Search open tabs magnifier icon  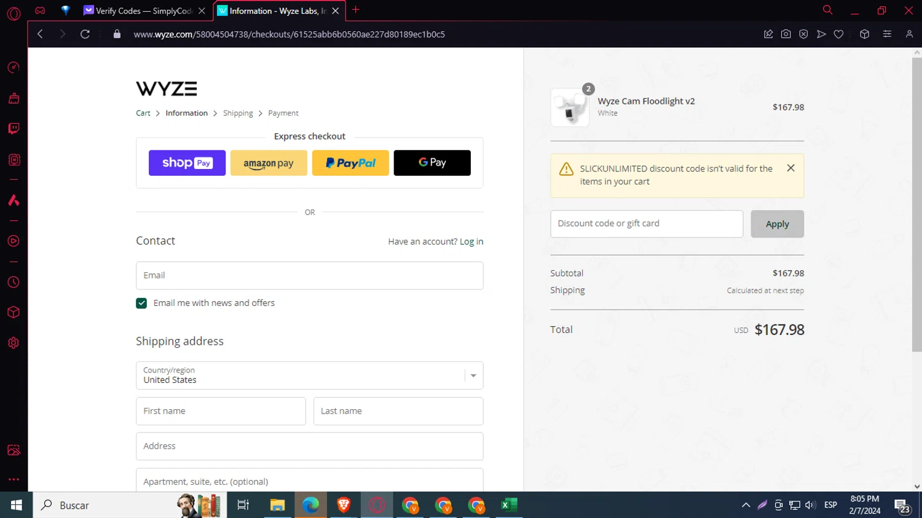click(x=827, y=10)
